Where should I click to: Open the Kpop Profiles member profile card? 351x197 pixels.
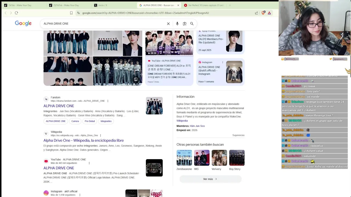tap(220, 42)
